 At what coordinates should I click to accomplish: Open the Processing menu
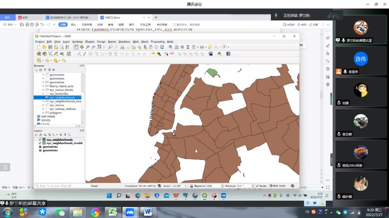pyautogui.click(x=157, y=42)
